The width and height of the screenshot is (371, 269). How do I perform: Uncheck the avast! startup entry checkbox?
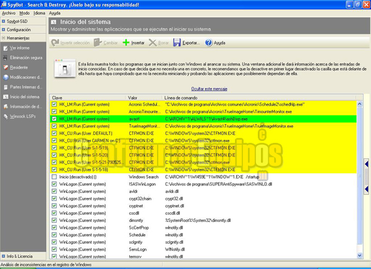coord(54,119)
